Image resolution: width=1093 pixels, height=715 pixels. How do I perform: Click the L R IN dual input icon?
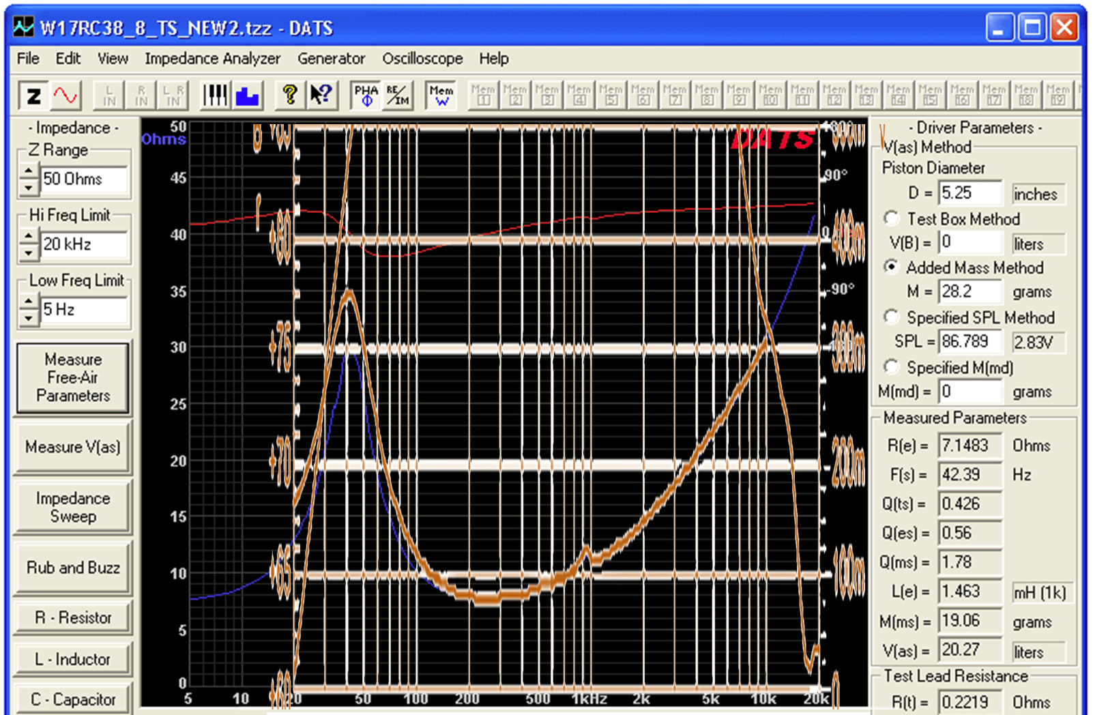173,96
